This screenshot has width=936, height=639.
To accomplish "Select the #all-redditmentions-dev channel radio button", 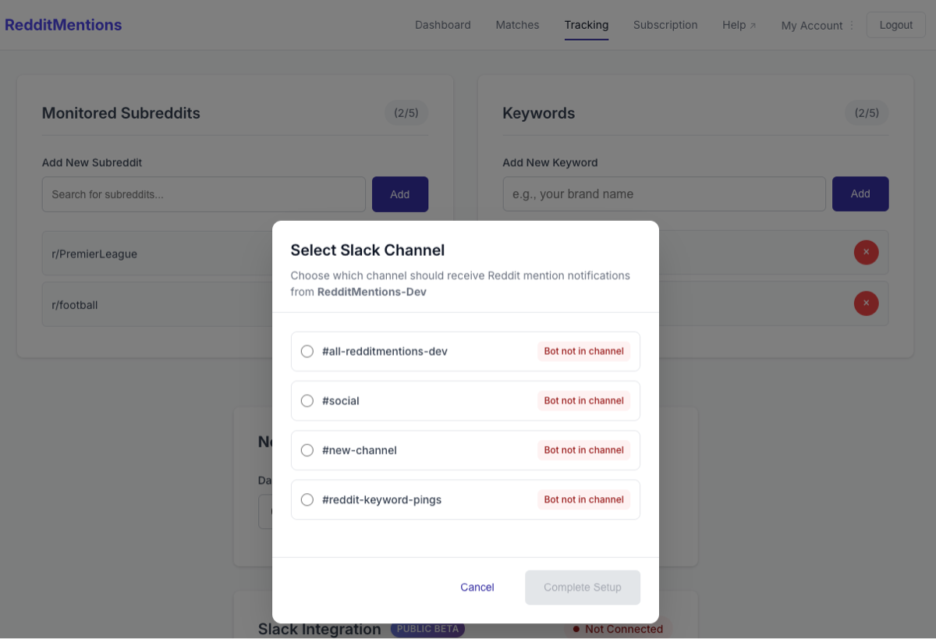I will click(307, 351).
